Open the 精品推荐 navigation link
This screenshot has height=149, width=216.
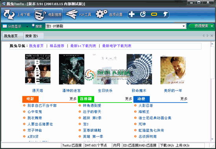click(x=57, y=46)
